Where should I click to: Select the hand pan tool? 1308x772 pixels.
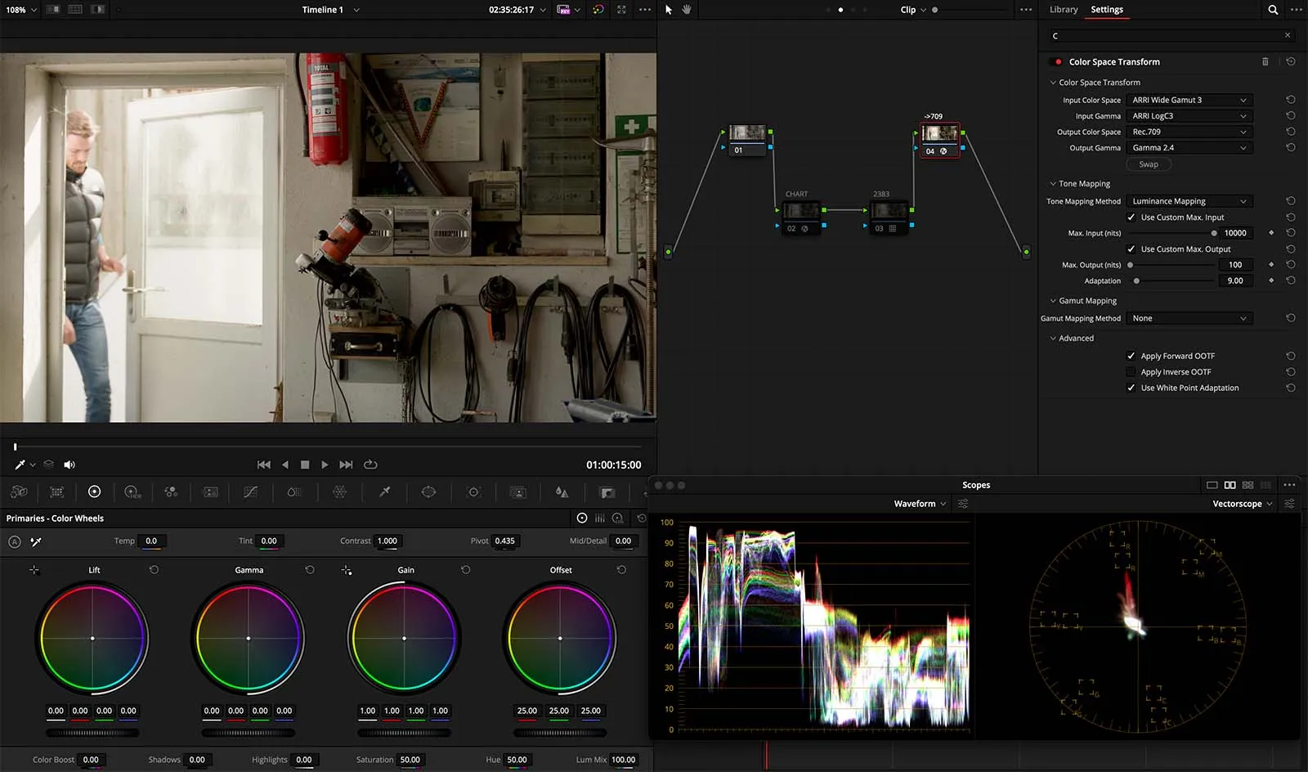(x=687, y=10)
